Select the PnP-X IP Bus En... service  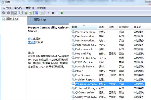(x=108, y=58)
